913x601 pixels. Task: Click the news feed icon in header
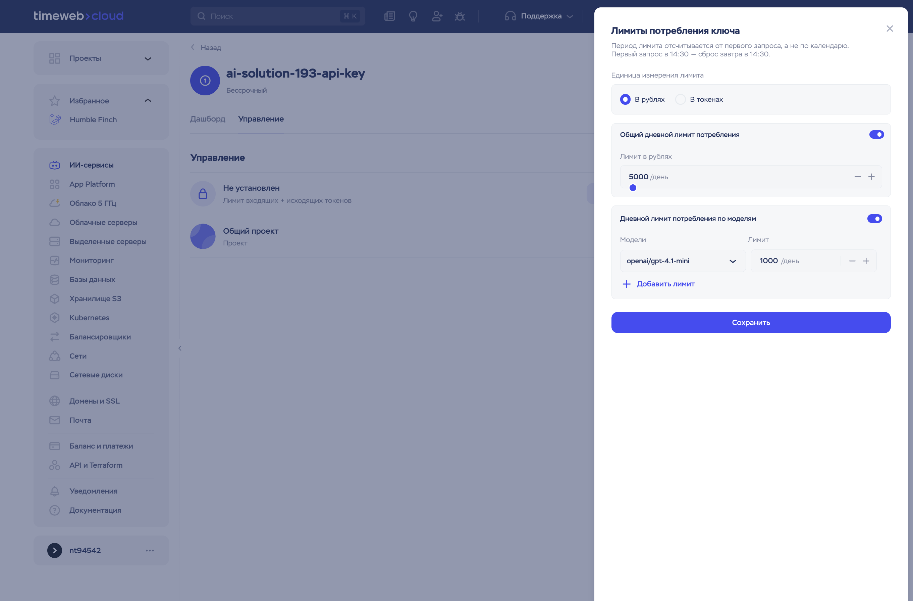(389, 16)
